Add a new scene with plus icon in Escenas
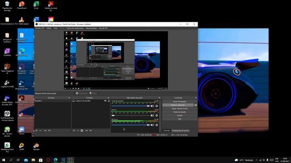This screenshot has height=163, width=291. click(36, 130)
